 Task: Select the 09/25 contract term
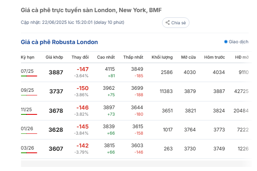tap(27, 90)
